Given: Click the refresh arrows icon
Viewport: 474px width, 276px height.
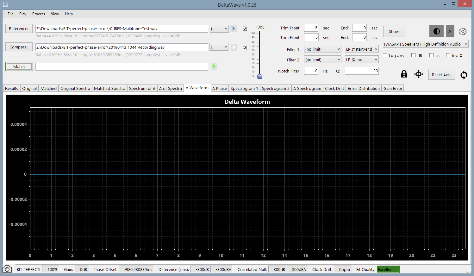Looking at the screenshot, I should (464, 75).
